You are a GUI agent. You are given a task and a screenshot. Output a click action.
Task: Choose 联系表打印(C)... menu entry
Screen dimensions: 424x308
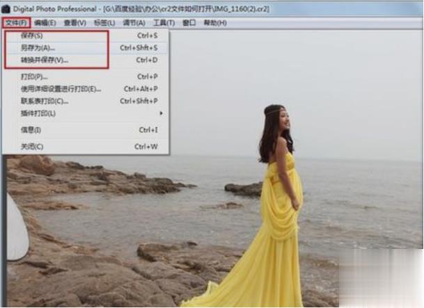coord(86,102)
